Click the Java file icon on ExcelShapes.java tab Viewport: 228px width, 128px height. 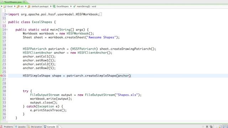2,2
